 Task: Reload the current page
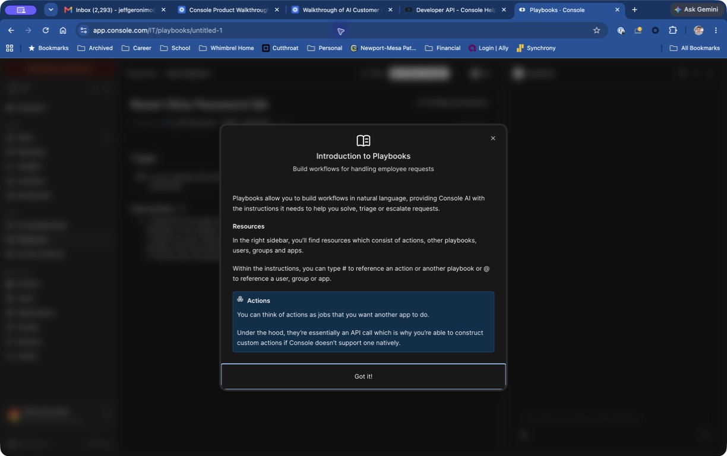pyautogui.click(x=45, y=30)
